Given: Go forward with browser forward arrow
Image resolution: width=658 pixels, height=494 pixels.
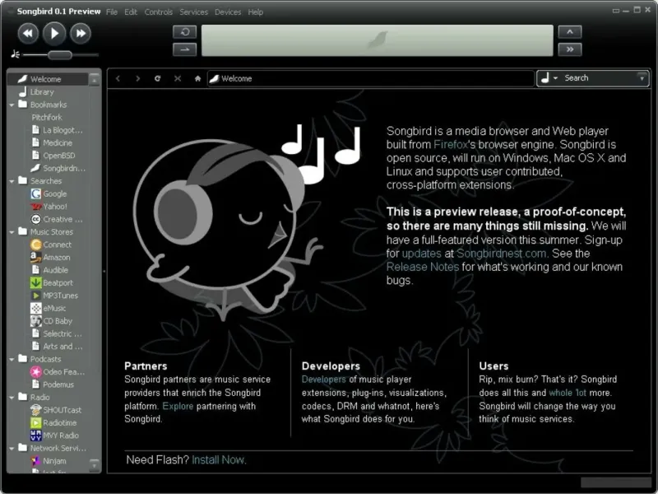Looking at the screenshot, I should pos(137,78).
